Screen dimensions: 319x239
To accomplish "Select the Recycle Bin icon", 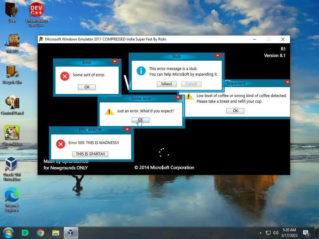I will point(12,74).
